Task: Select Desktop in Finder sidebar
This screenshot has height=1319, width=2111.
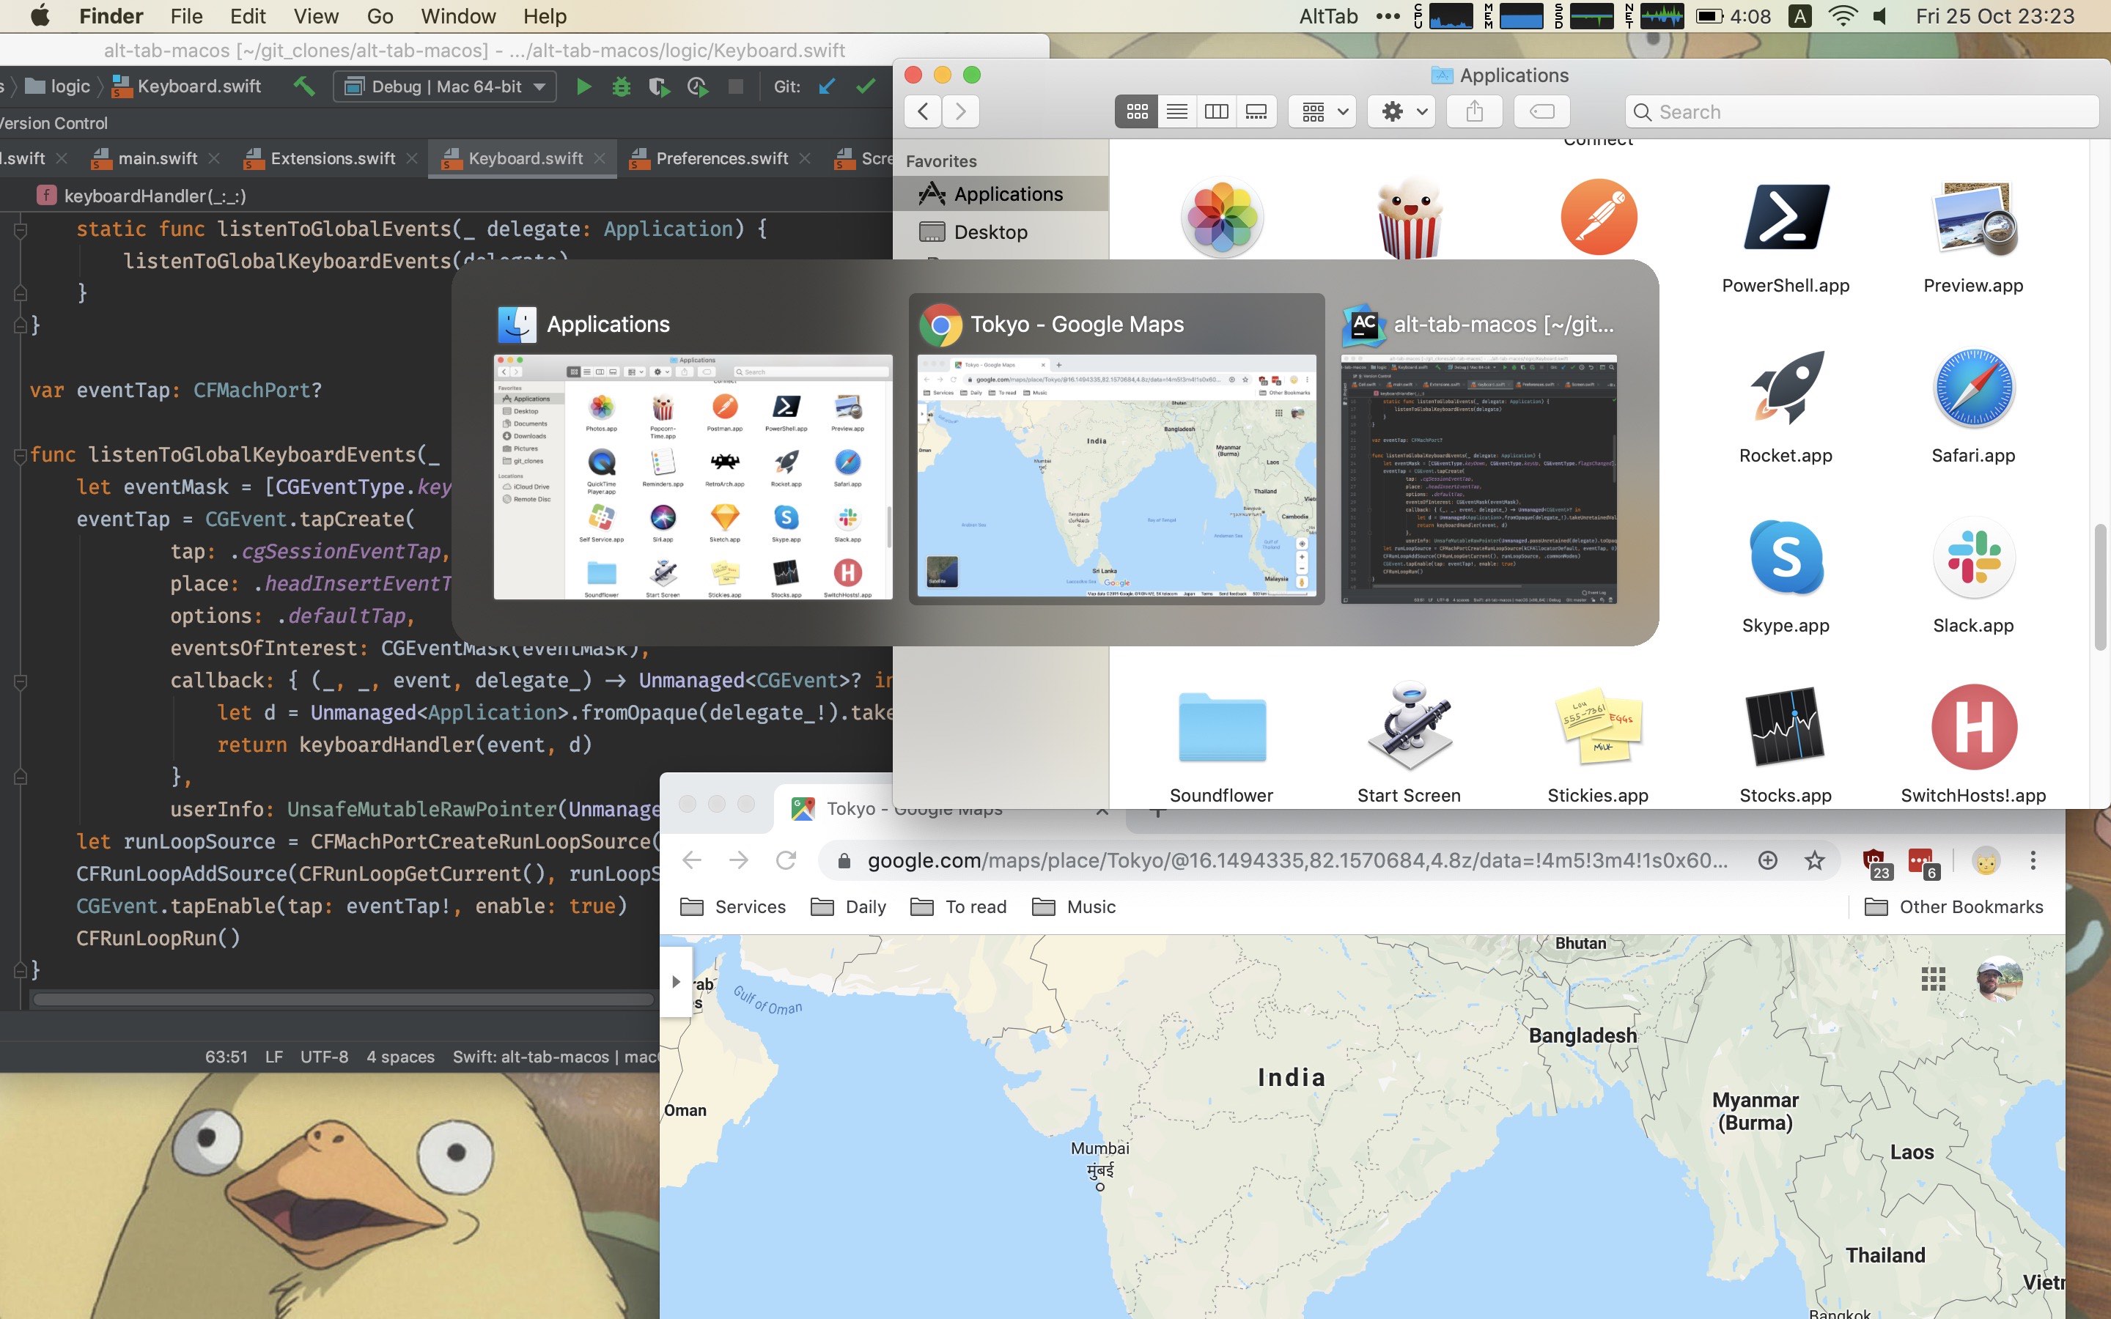Action: click(990, 232)
